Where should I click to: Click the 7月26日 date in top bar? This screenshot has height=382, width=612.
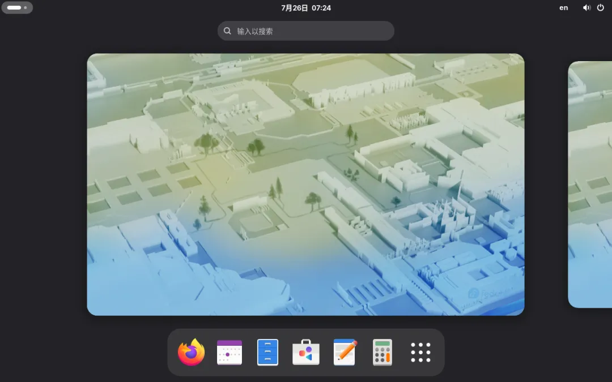pyautogui.click(x=295, y=8)
